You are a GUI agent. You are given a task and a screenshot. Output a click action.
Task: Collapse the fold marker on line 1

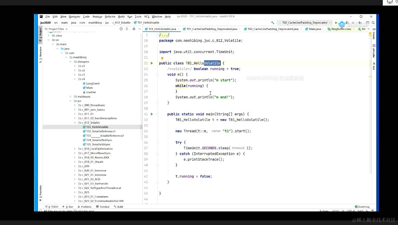coord(157,35)
